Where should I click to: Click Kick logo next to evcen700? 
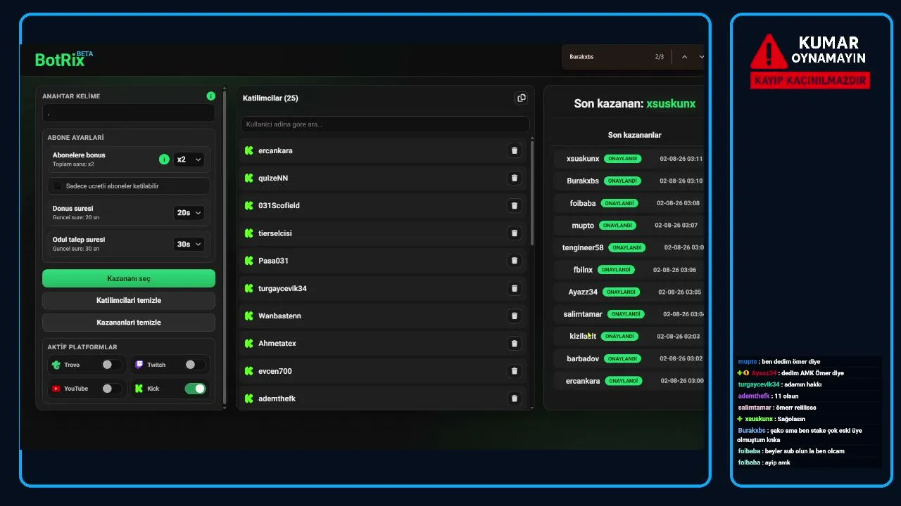pos(248,371)
